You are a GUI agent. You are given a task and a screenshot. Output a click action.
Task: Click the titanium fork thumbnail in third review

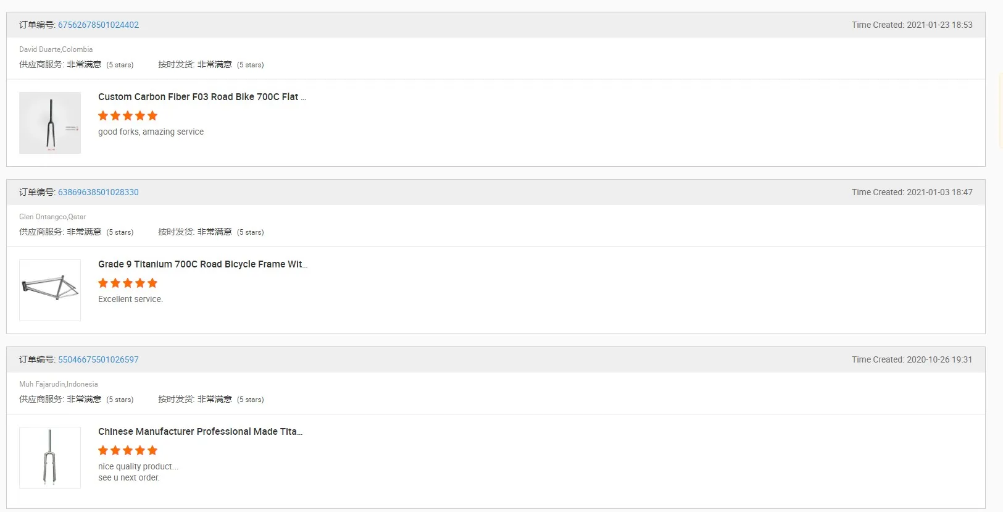pos(50,458)
